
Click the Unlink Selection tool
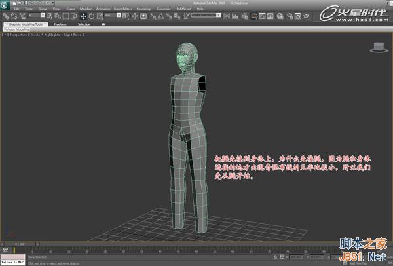pyautogui.click(x=14, y=16)
